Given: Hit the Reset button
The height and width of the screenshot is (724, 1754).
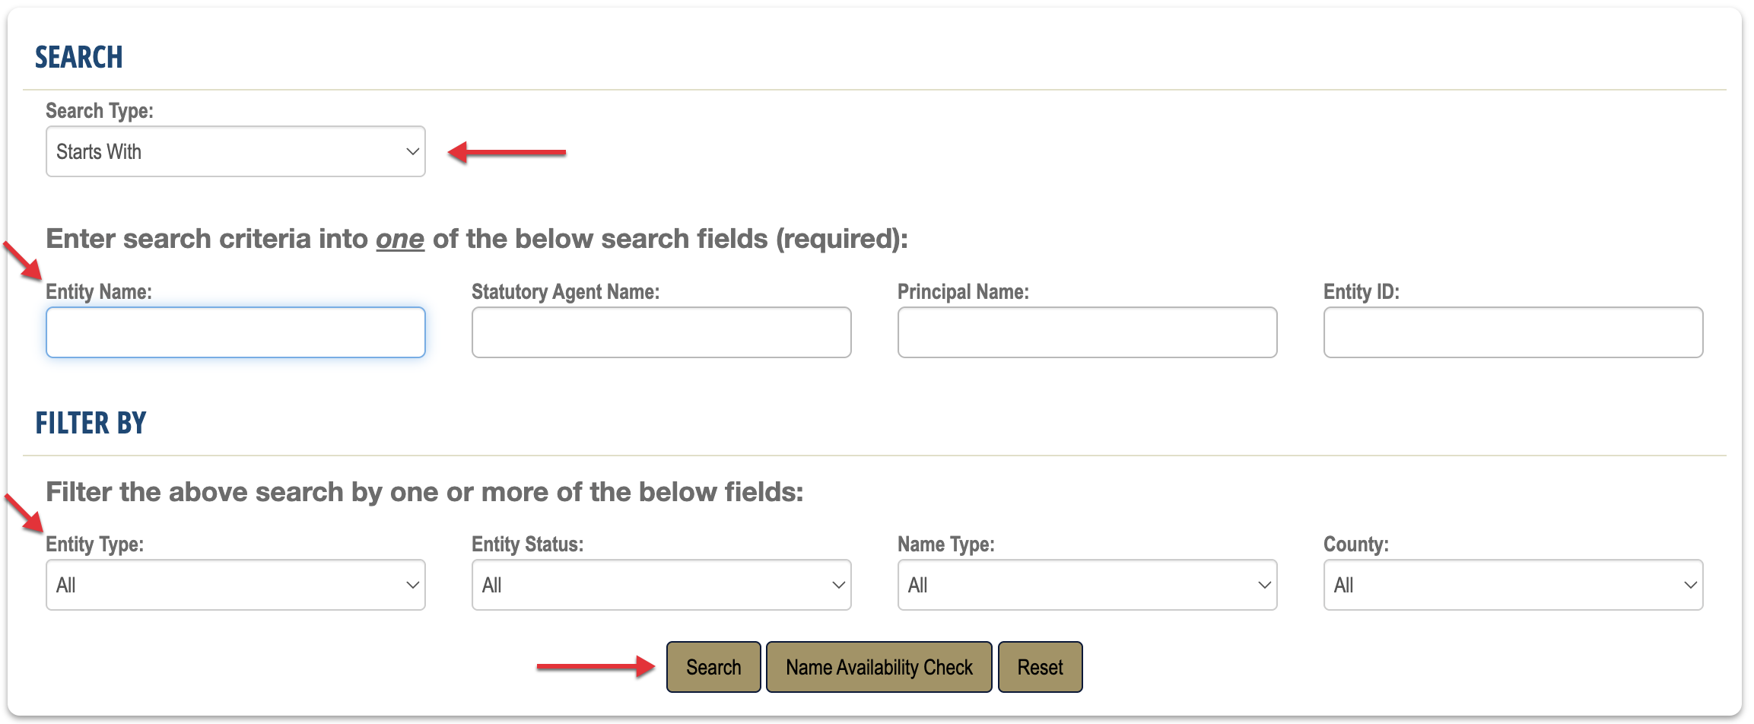Looking at the screenshot, I should click(x=1040, y=667).
